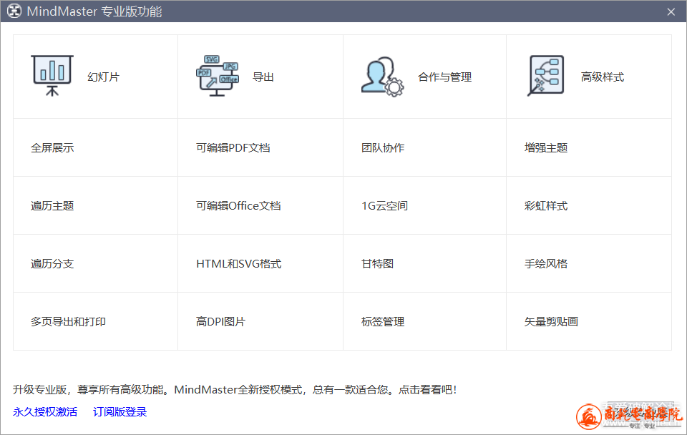
Task: Click the 遍历分支 feature cell
Action: [x=95, y=263]
